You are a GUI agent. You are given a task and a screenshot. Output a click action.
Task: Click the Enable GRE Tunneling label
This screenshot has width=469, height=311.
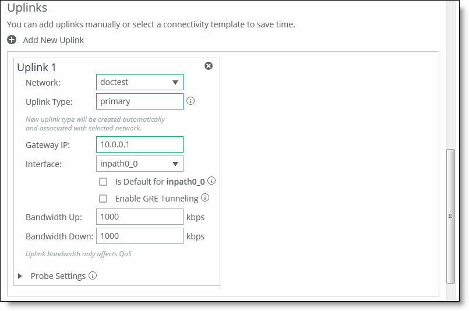tap(157, 199)
